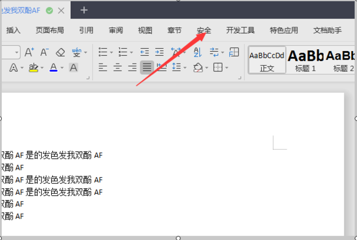Apply the 标题 2 heading style
Screen dimensions: 357x240
click(341, 60)
